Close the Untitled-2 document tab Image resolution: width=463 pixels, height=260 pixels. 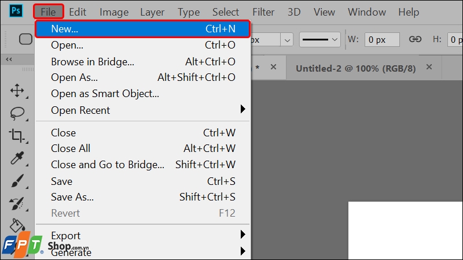429,67
